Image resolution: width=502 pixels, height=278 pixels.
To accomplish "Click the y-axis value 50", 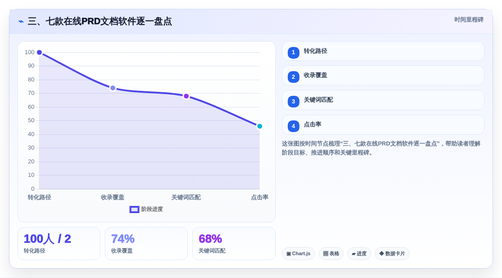I will coord(31,120).
